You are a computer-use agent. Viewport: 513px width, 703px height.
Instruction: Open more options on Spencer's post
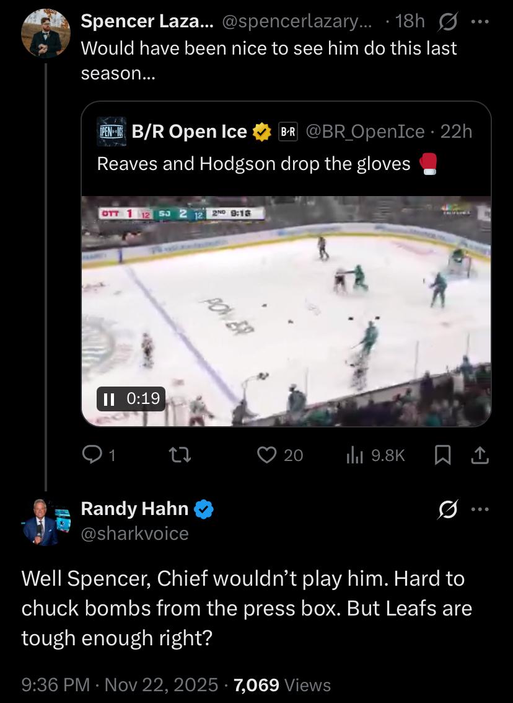[x=480, y=21]
